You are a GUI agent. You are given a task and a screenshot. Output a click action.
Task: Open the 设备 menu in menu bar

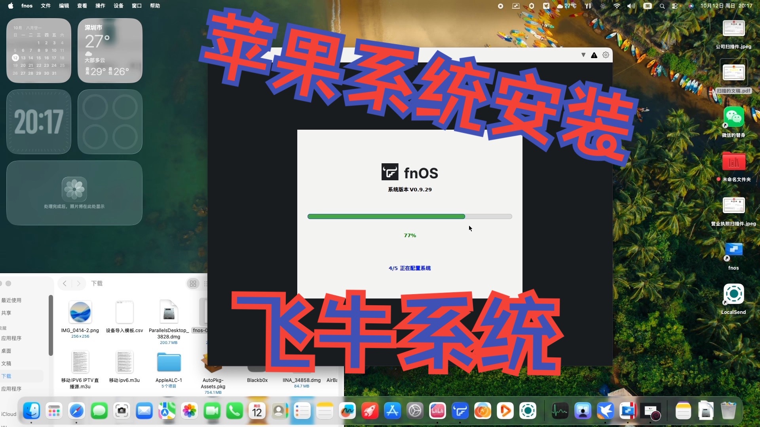click(x=119, y=6)
